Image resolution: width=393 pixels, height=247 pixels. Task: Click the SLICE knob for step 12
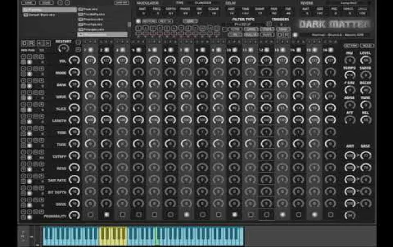pos(266,108)
